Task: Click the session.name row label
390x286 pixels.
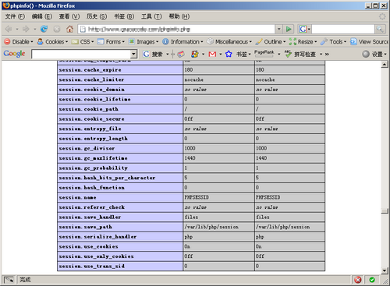Action: point(77,197)
